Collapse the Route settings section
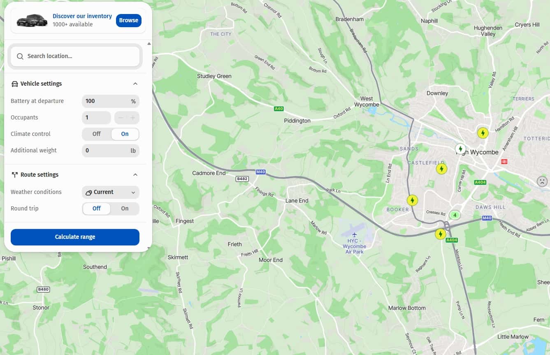This screenshot has height=355, width=550. coord(135,175)
